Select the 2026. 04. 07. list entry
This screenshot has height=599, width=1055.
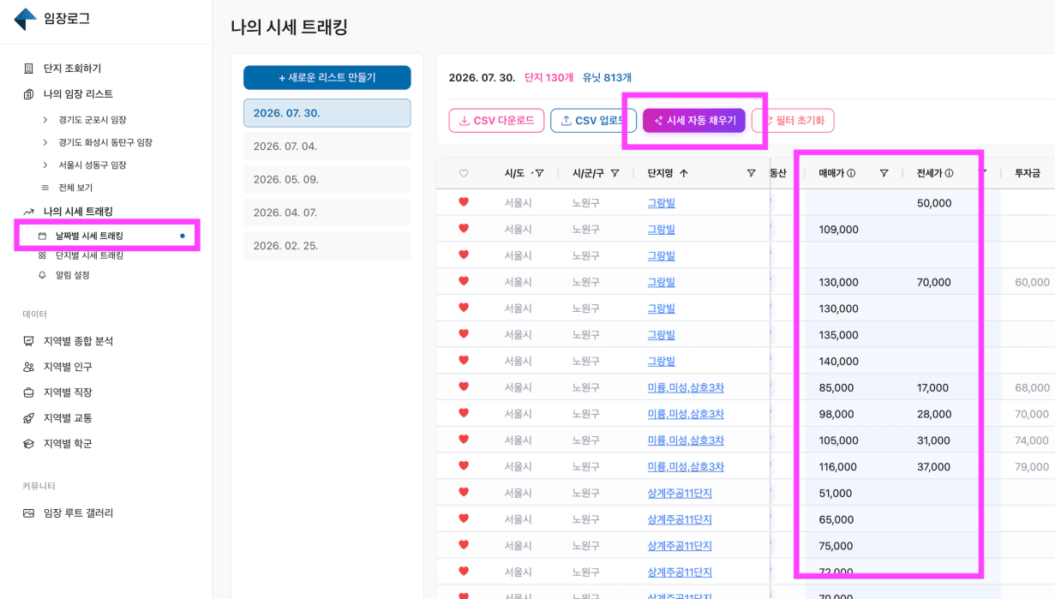[x=327, y=213]
